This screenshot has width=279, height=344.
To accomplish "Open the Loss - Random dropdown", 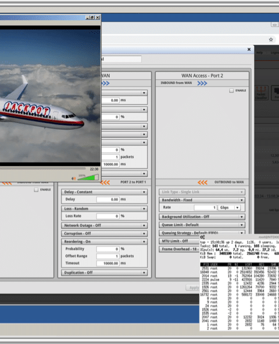I will [x=104, y=208].
